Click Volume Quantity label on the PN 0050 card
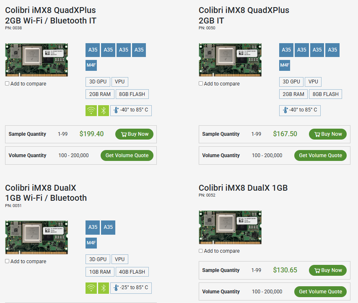This screenshot has width=358, height=303. [x=221, y=155]
